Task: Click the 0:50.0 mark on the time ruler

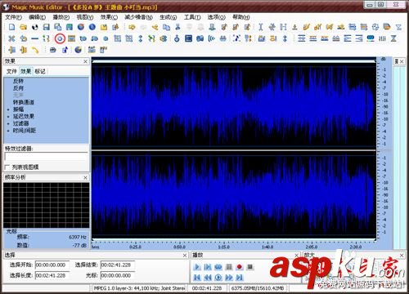Action: (179, 247)
